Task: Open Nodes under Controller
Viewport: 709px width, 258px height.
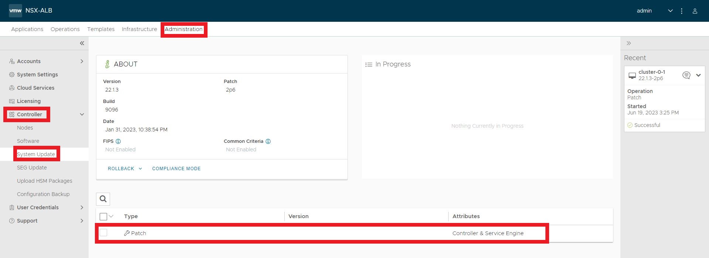Action: [25, 128]
